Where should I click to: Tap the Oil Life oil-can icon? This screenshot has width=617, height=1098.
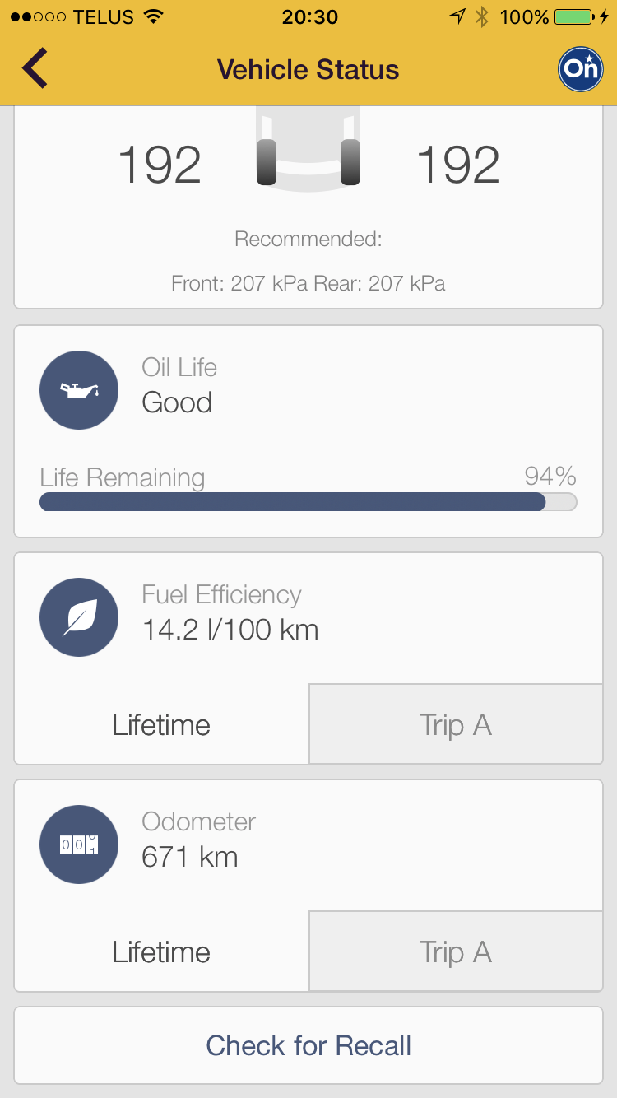point(79,390)
